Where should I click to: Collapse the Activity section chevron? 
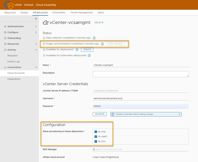coord(36,50)
